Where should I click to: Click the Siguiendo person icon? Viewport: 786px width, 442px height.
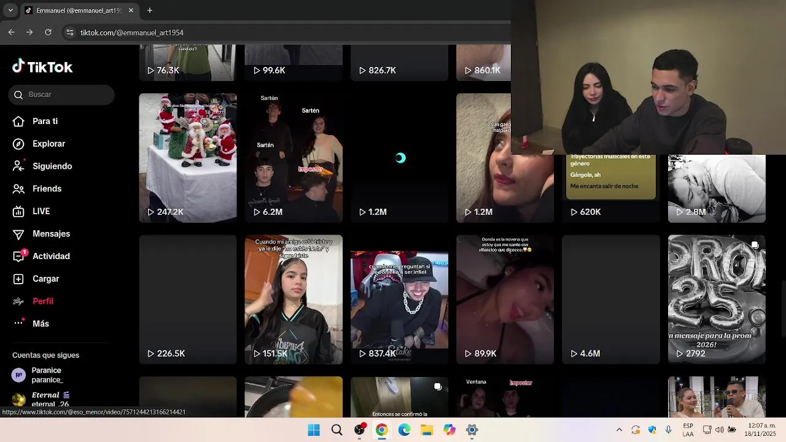pyautogui.click(x=19, y=166)
